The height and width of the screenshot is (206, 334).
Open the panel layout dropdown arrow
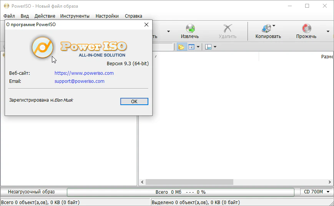point(215,47)
